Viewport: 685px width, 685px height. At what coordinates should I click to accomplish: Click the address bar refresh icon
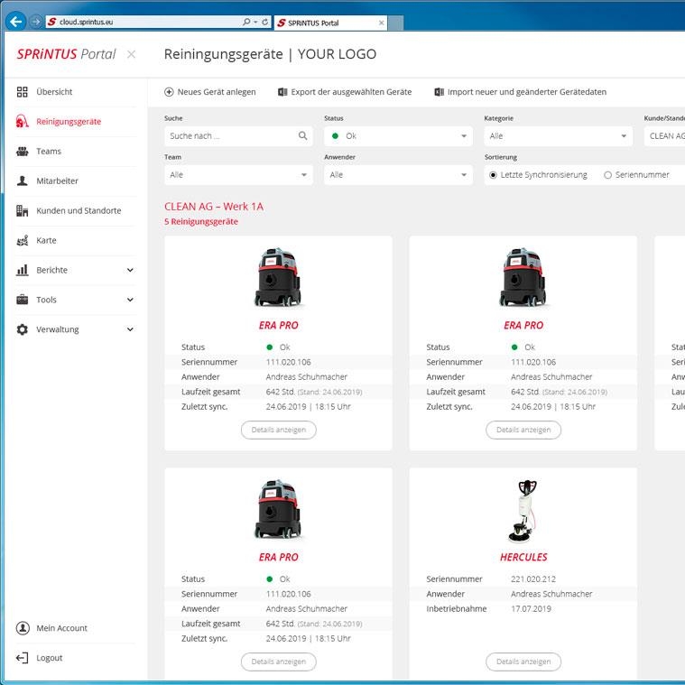[x=265, y=22]
